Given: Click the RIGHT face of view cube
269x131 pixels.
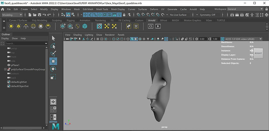Looking at the screenshot, I should (258, 53).
